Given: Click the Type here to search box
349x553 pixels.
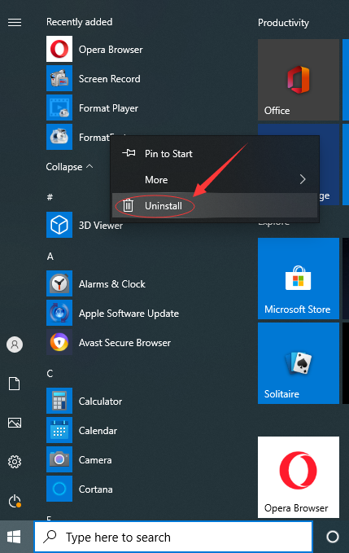Looking at the screenshot, I should pyautogui.click(x=173, y=537).
